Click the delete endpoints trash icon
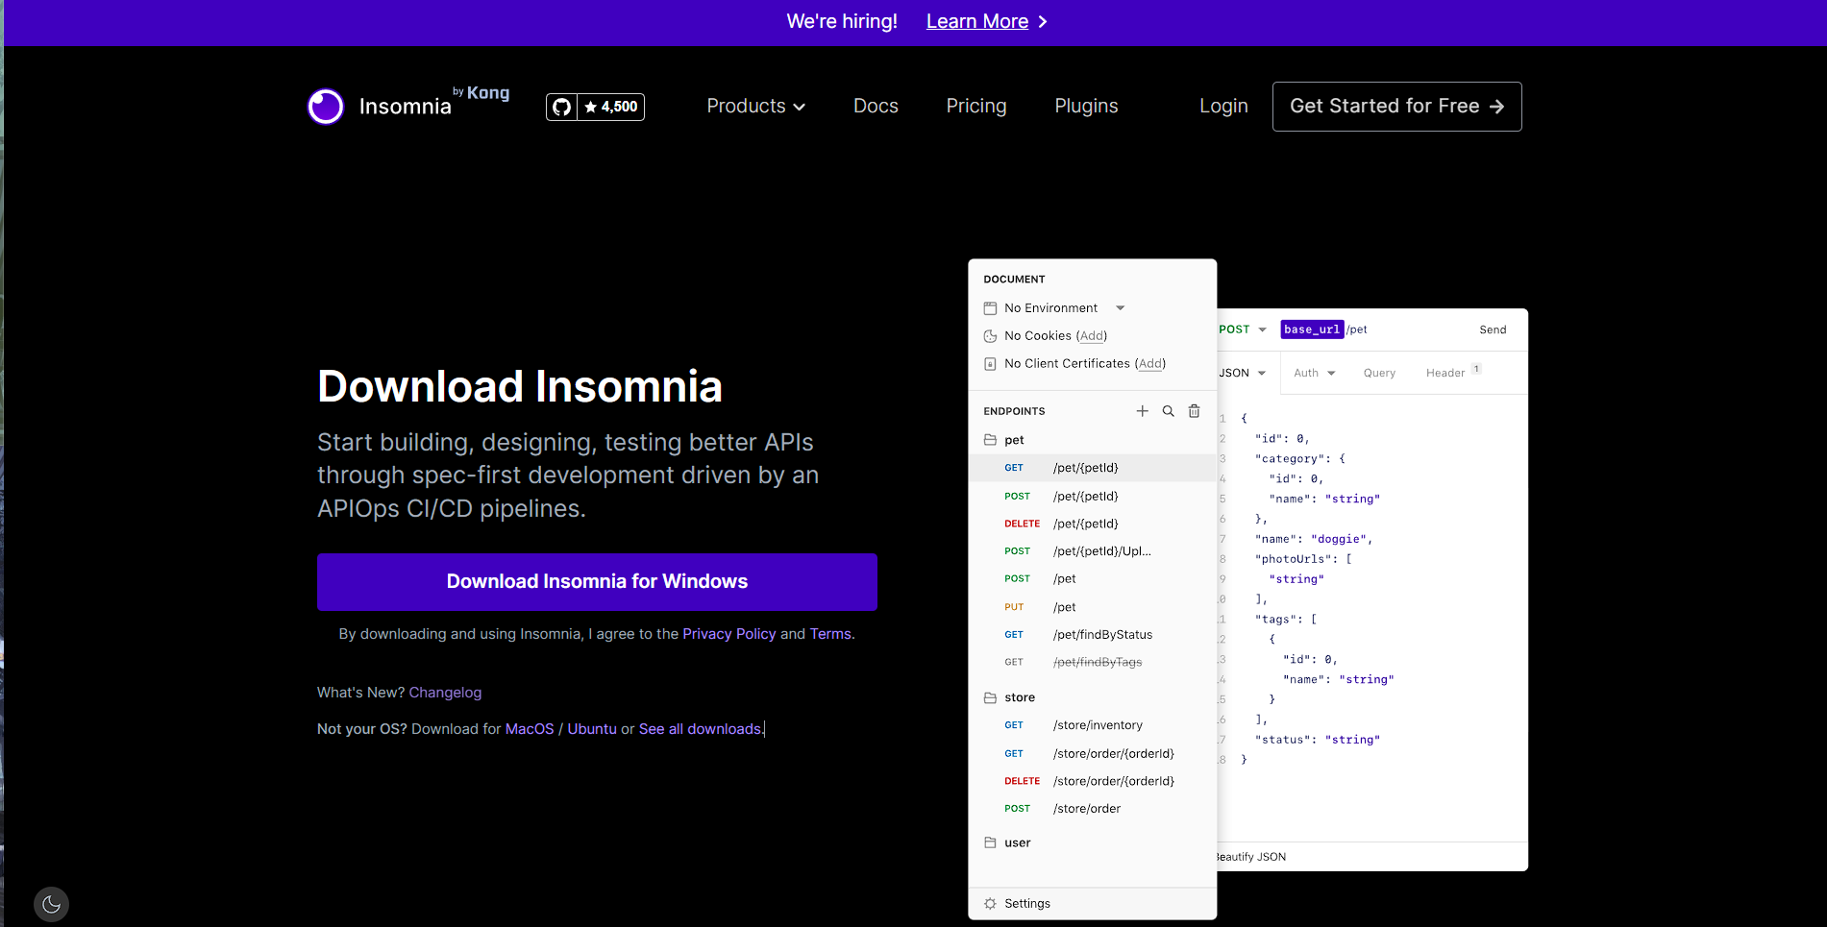 (x=1195, y=411)
